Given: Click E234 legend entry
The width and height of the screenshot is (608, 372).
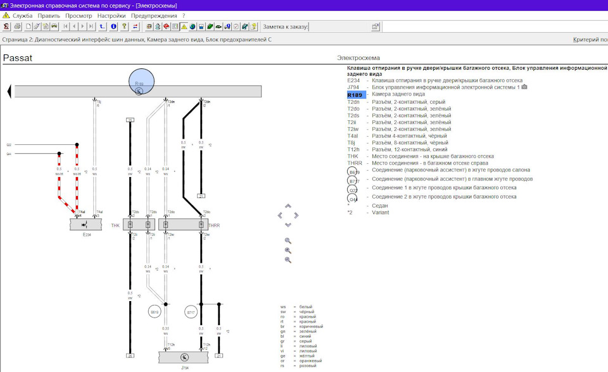Looking at the screenshot, I should click(353, 80).
